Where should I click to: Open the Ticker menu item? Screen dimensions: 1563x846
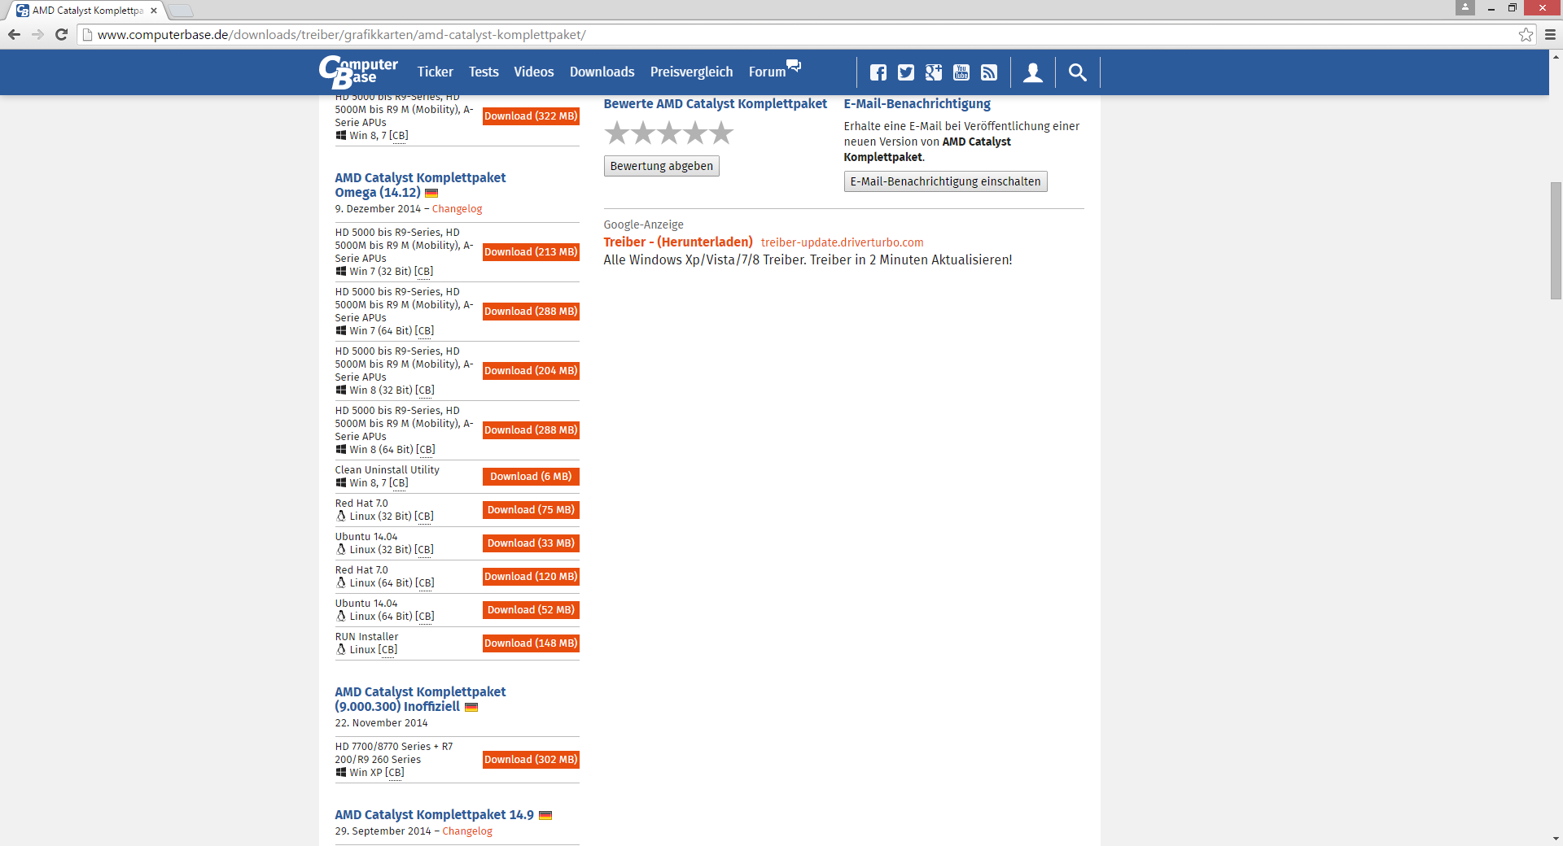[x=435, y=72]
